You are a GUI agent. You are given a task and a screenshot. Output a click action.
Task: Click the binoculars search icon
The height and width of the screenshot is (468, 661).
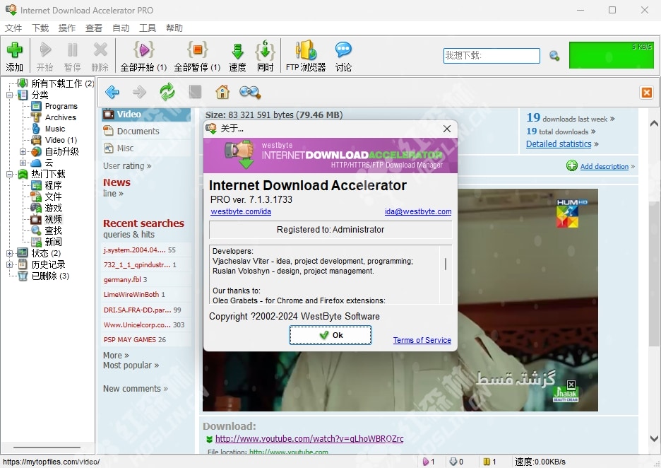pos(250,92)
